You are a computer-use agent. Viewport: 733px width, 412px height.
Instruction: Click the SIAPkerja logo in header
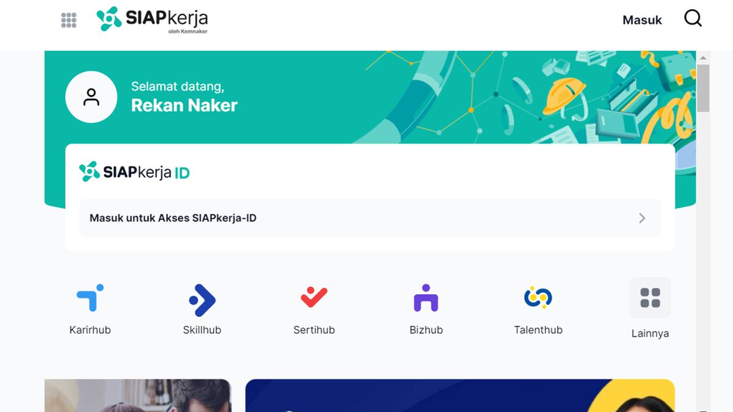point(152,20)
